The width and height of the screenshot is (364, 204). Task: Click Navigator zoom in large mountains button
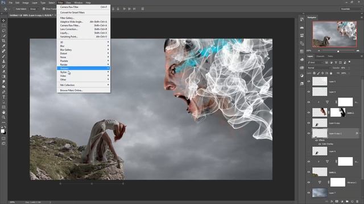pyautogui.click(x=358, y=50)
